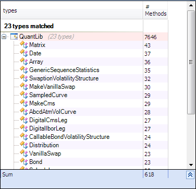The image size is (196, 189).
Task: Collapse the QuantLib tree node
Action: click(x=4, y=37)
